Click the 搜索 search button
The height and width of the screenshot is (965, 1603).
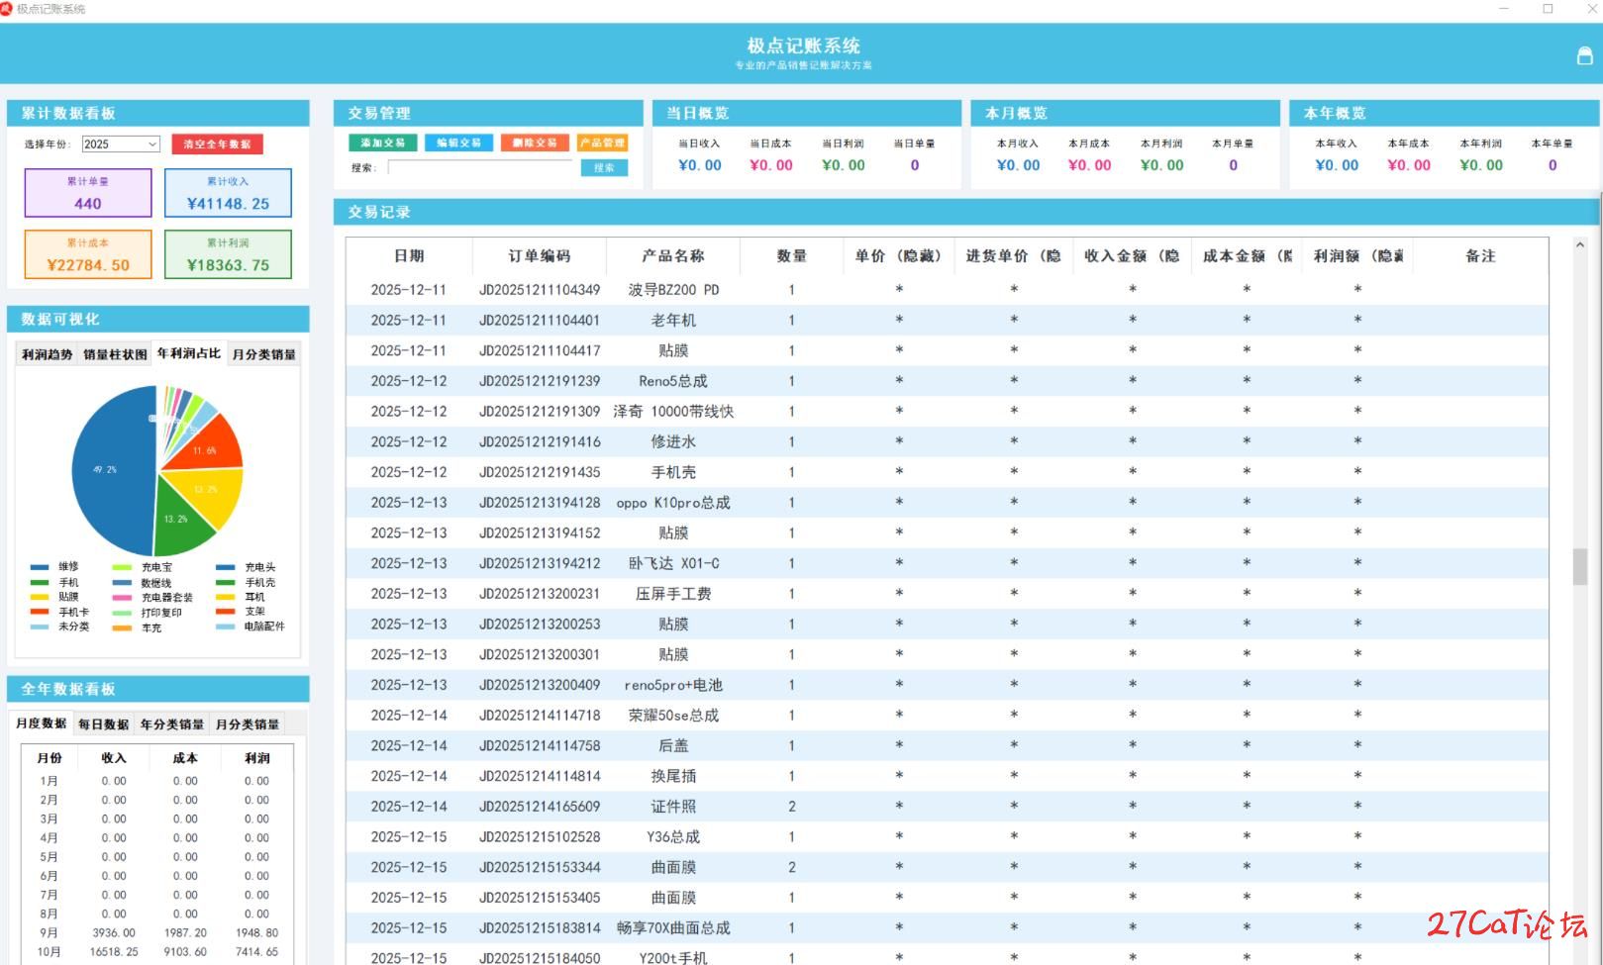pyautogui.click(x=604, y=168)
